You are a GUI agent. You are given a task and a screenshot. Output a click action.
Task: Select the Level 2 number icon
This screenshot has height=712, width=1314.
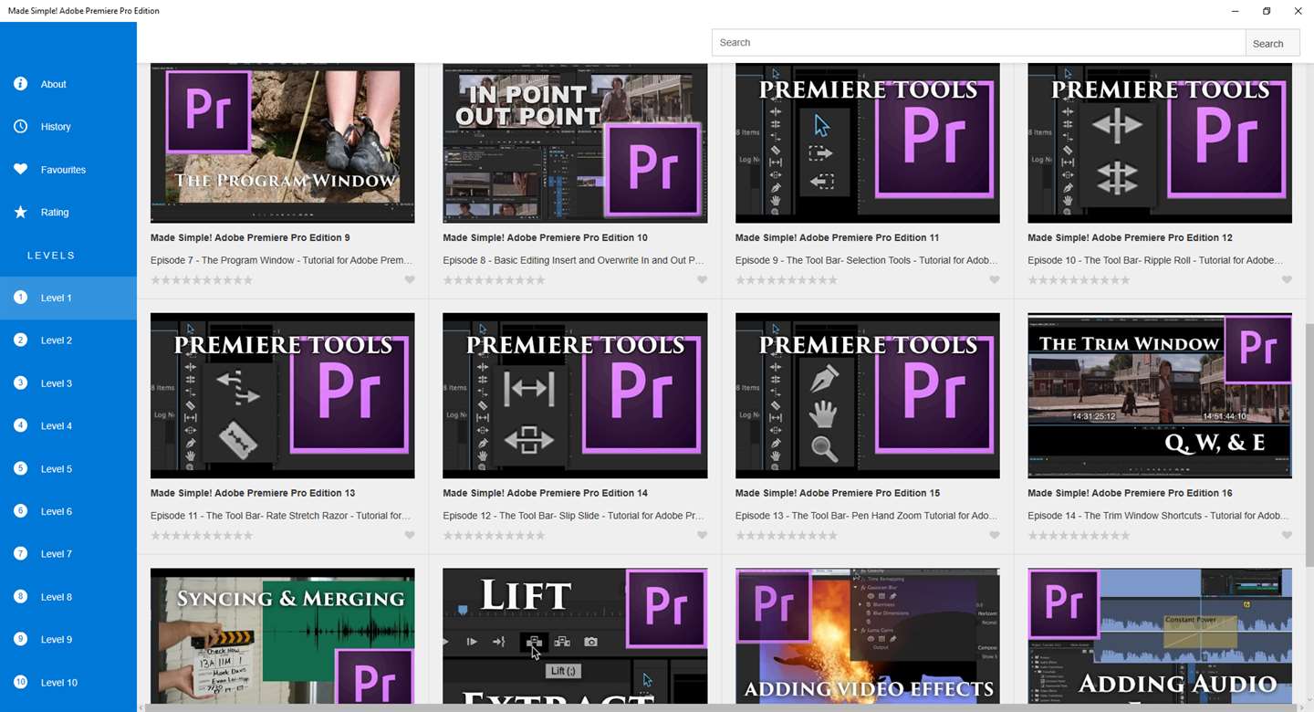tap(20, 340)
